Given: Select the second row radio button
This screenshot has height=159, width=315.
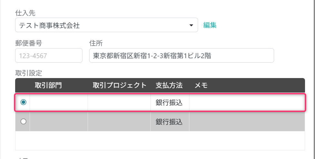Looking at the screenshot, I should (23, 122).
